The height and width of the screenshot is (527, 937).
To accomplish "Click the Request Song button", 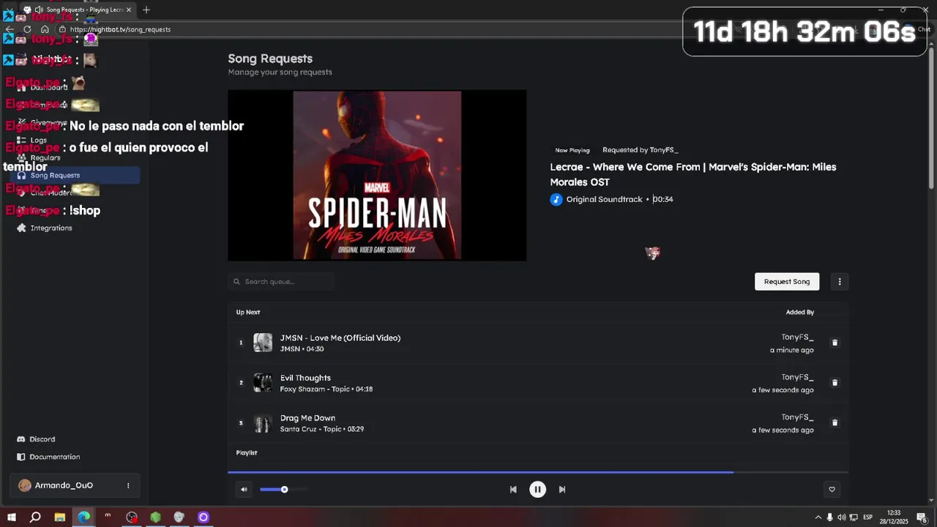I will (787, 282).
